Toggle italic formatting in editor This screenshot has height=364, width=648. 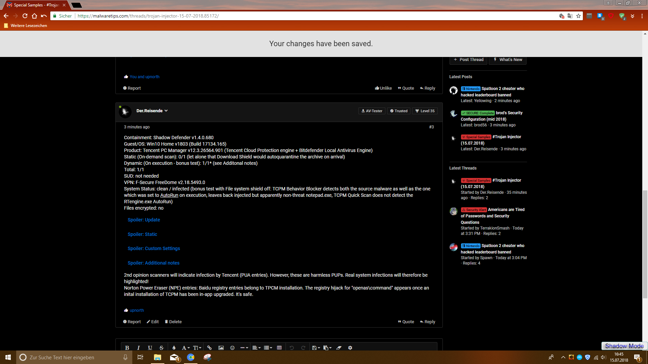(138, 347)
